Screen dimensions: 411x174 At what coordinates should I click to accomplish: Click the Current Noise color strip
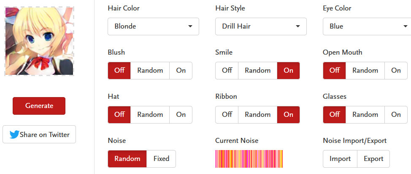pyautogui.click(x=249, y=159)
